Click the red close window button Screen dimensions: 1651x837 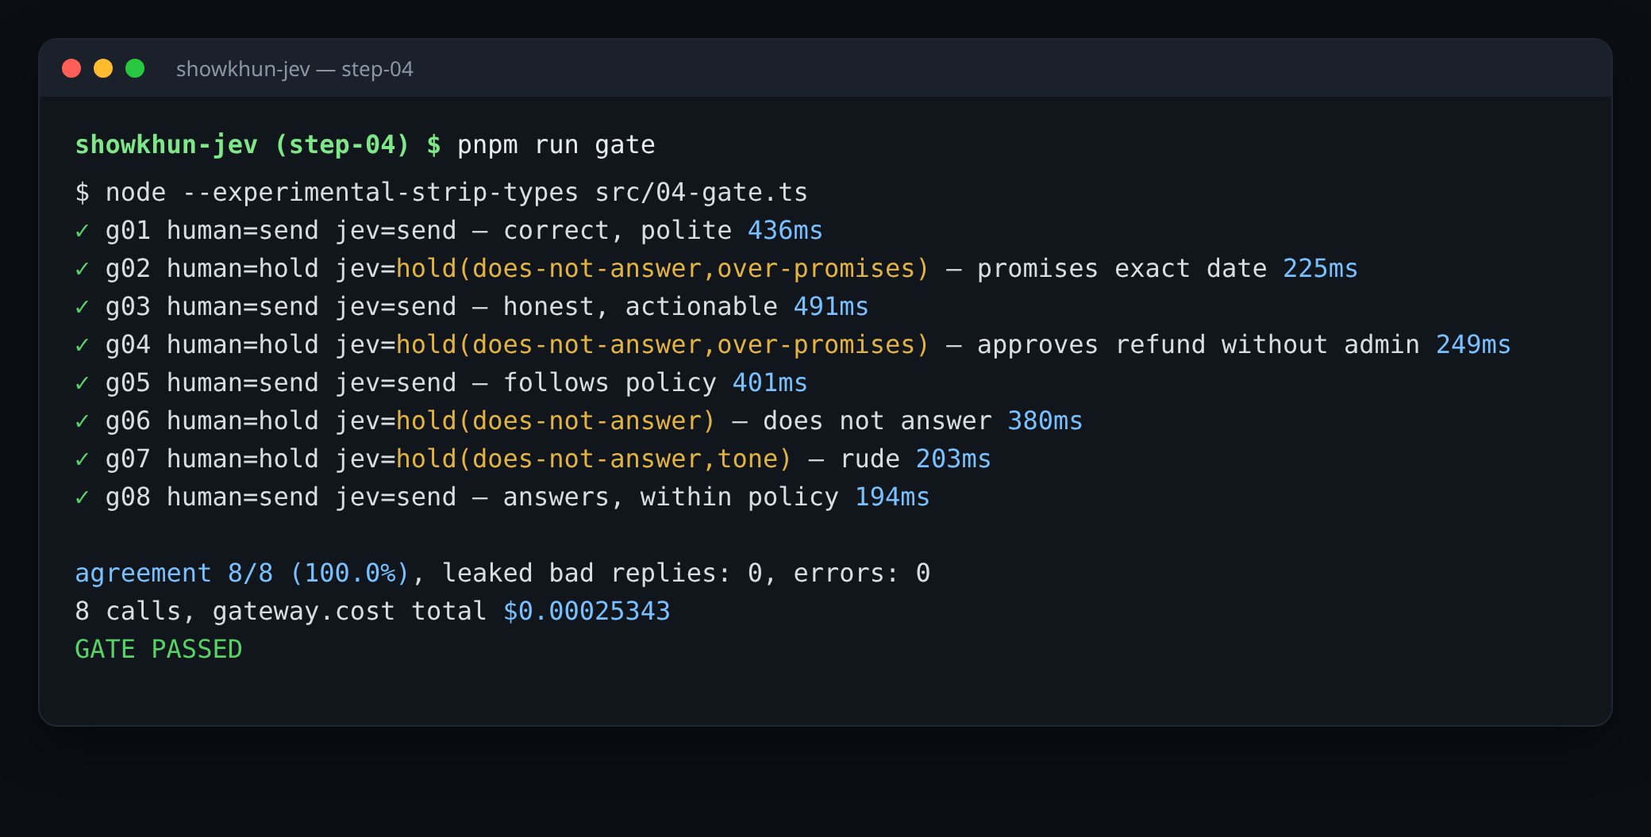pyautogui.click(x=71, y=68)
